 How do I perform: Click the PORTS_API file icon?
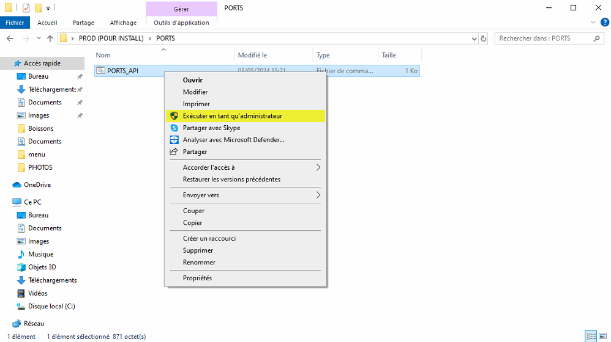pos(100,71)
